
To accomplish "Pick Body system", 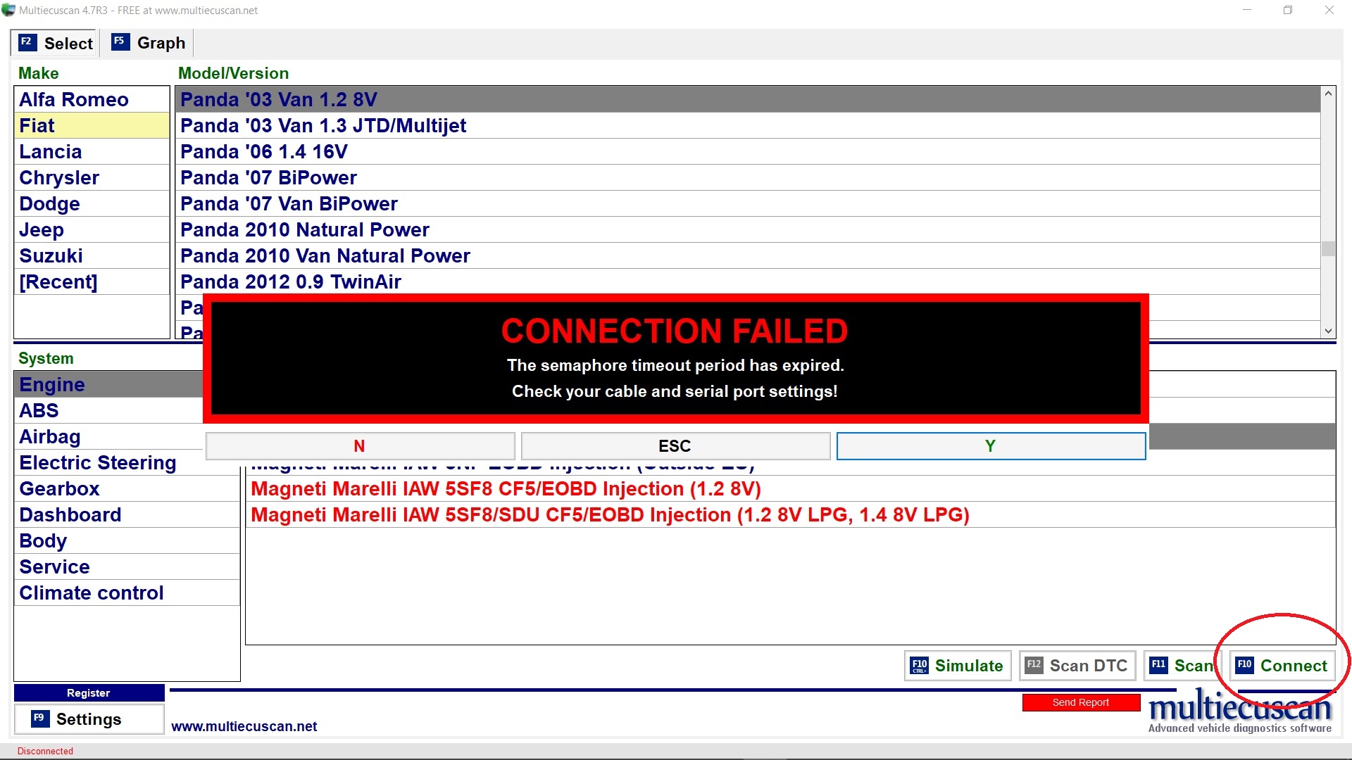I will [x=127, y=540].
